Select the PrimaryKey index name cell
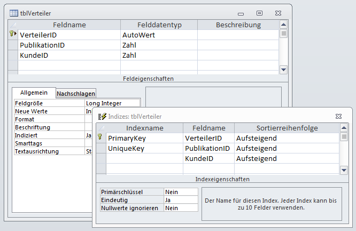The height and width of the screenshot is (231, 356). click(x=145, y=138)
